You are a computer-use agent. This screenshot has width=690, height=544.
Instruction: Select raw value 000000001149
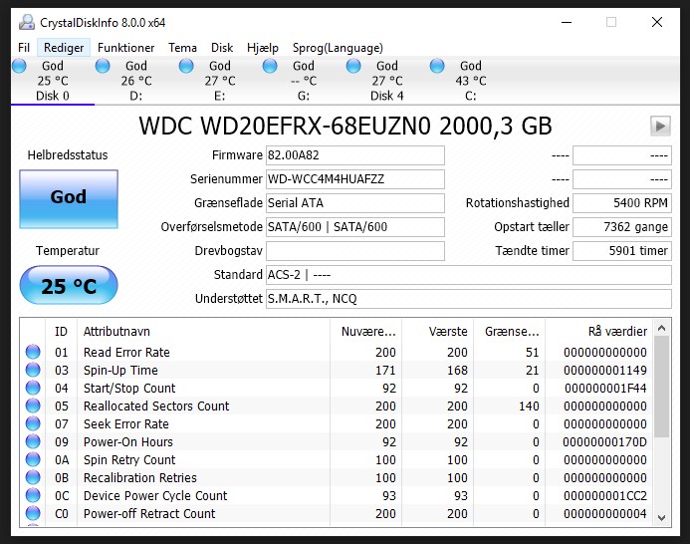(605, 370)
